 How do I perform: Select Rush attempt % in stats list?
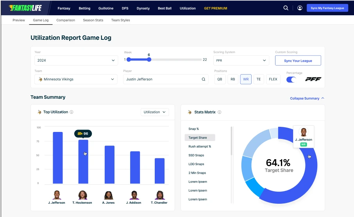[x=200, y=146]
